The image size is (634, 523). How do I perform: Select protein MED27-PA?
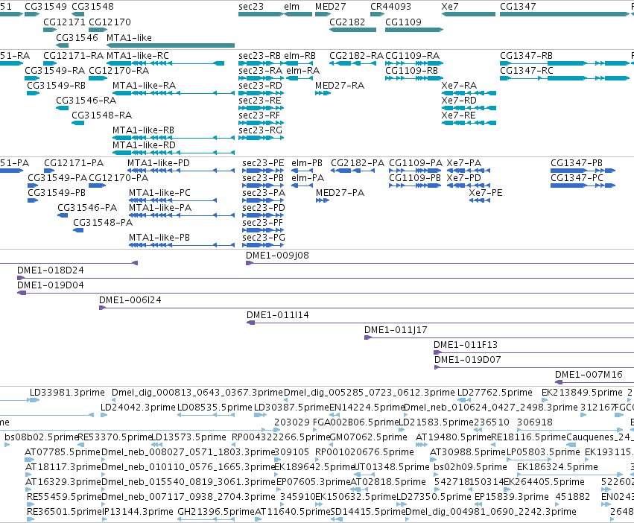[323, 200]
